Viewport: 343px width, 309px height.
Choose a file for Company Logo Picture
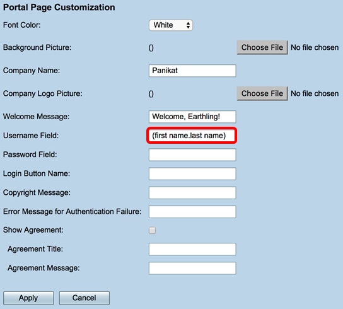click(x=262, y=94)
